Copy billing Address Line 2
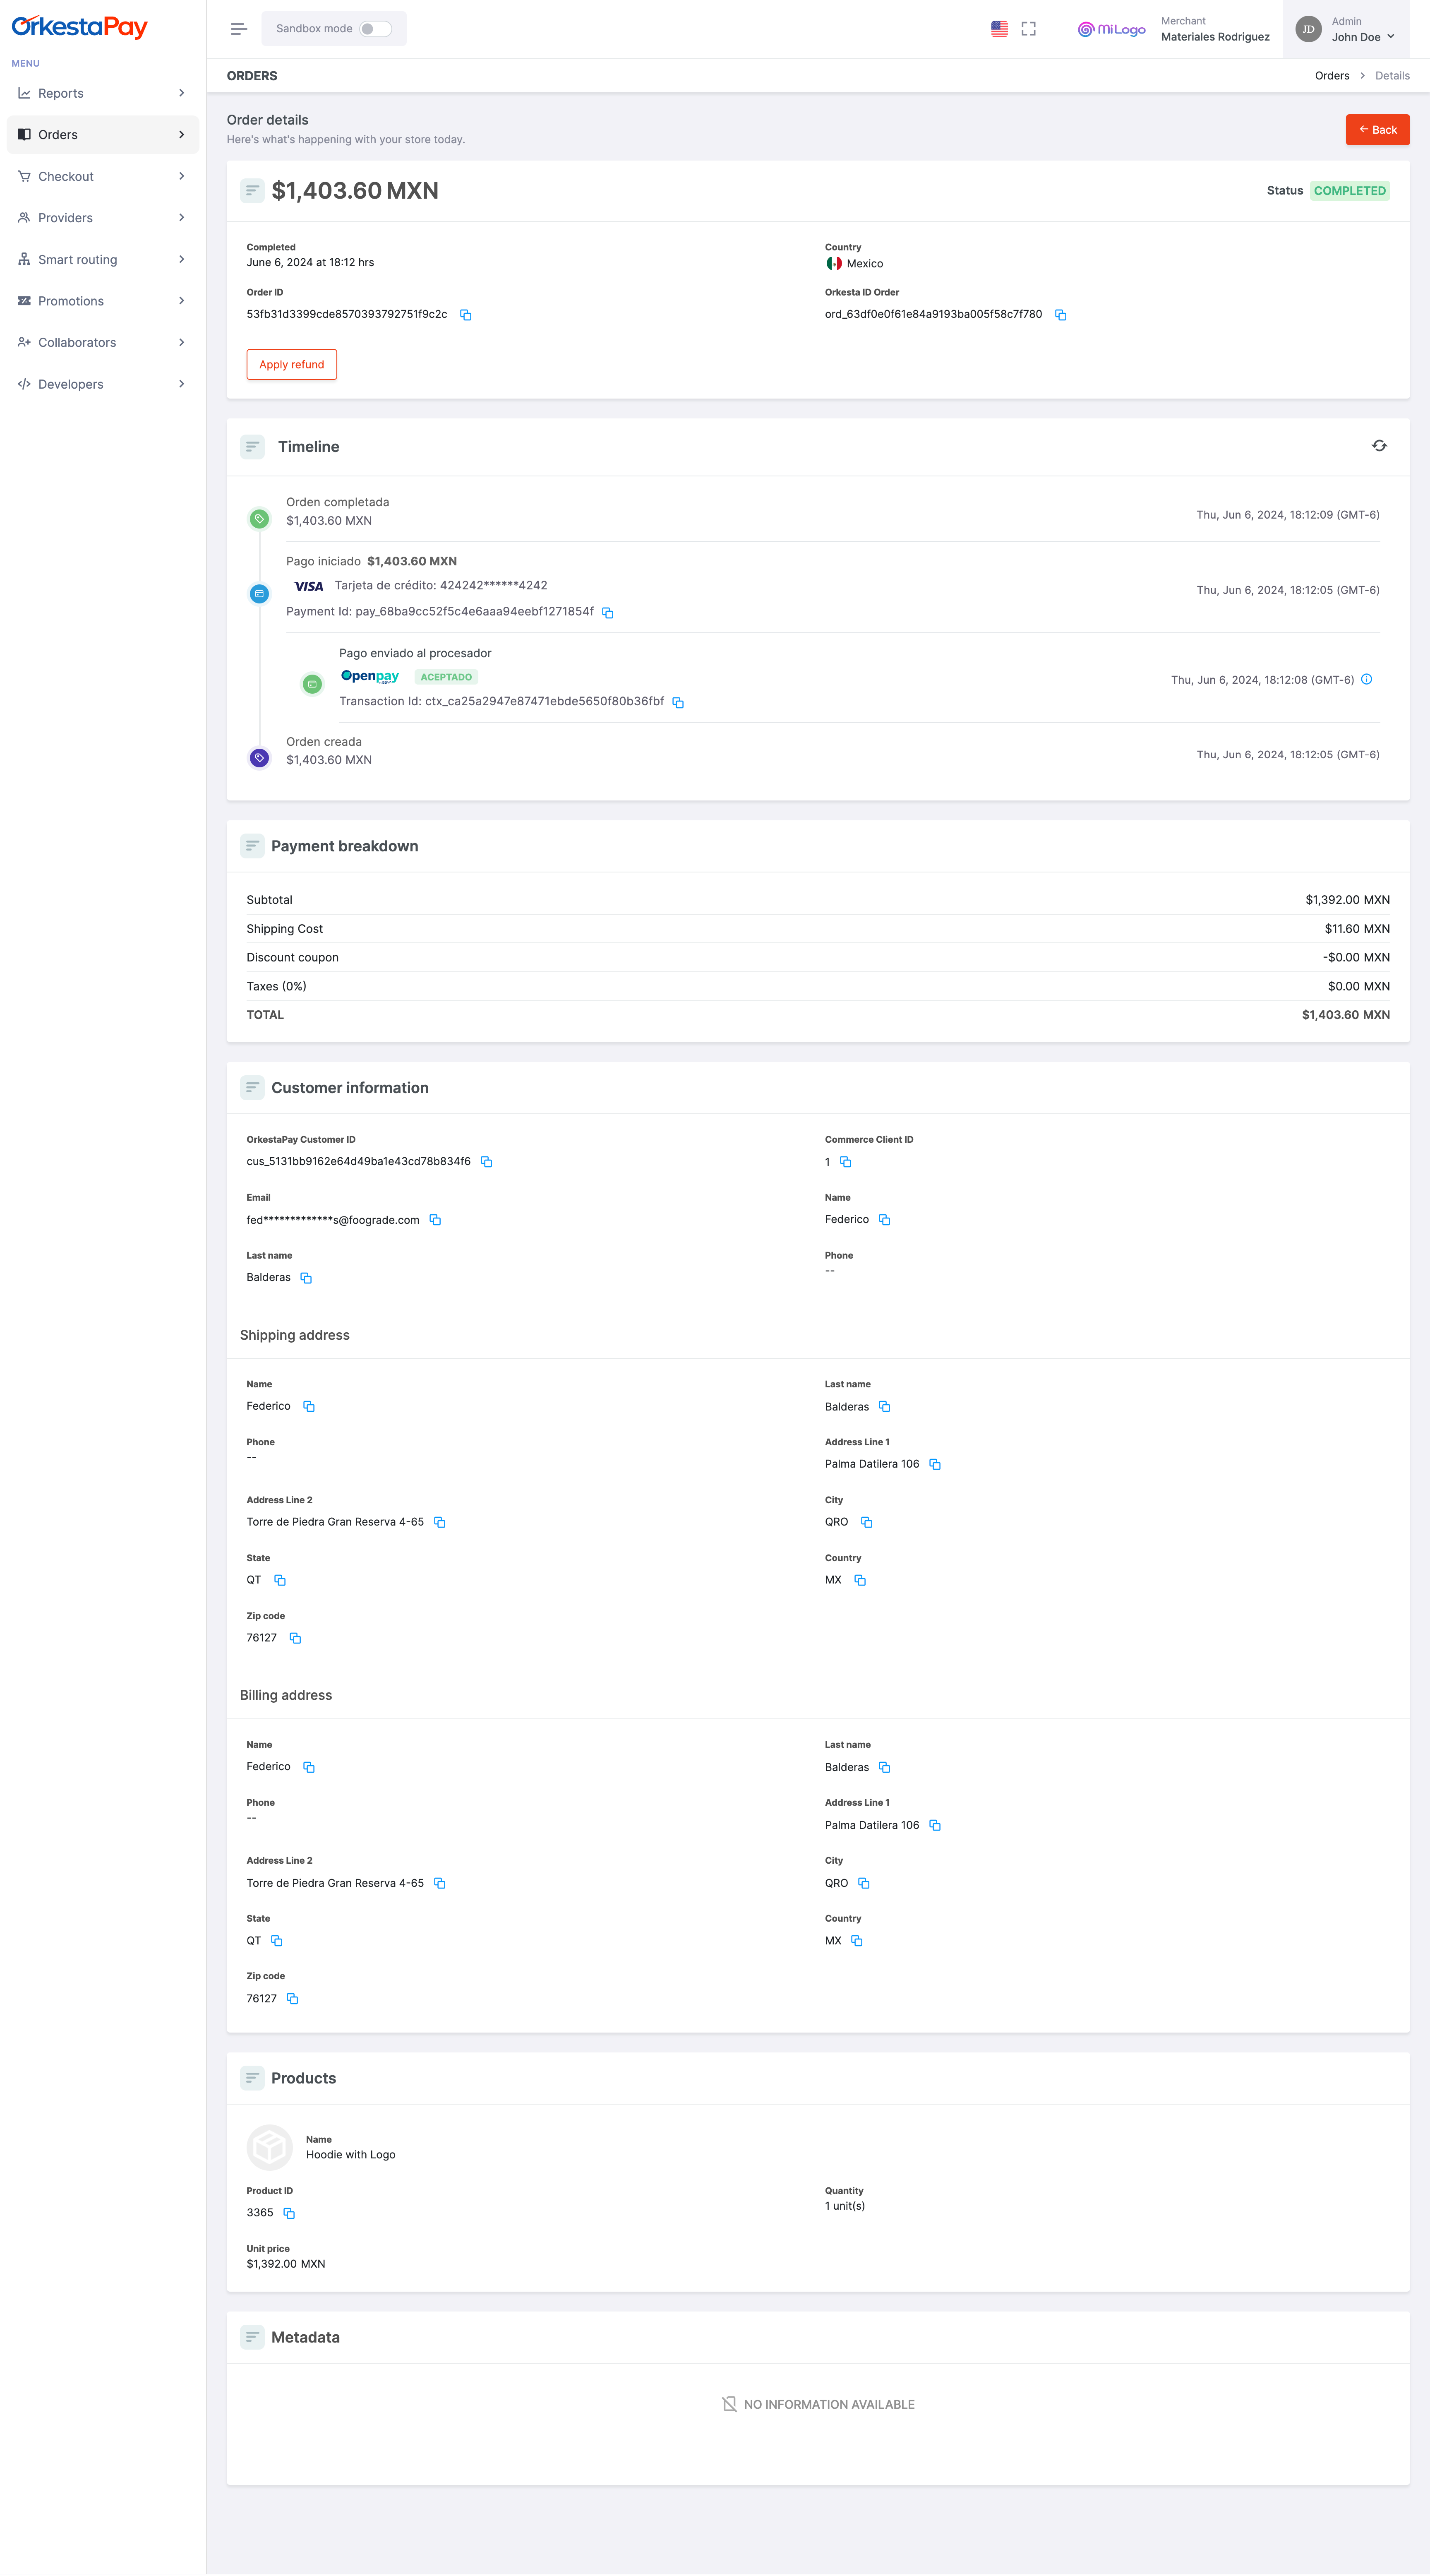The height and width of the screenshot is (2576, 1430). [x=439, y=1884]
